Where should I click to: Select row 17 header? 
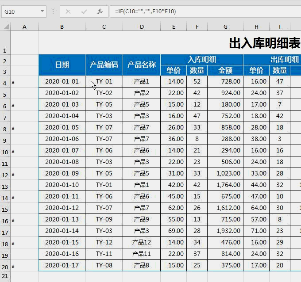pos(5,231)
